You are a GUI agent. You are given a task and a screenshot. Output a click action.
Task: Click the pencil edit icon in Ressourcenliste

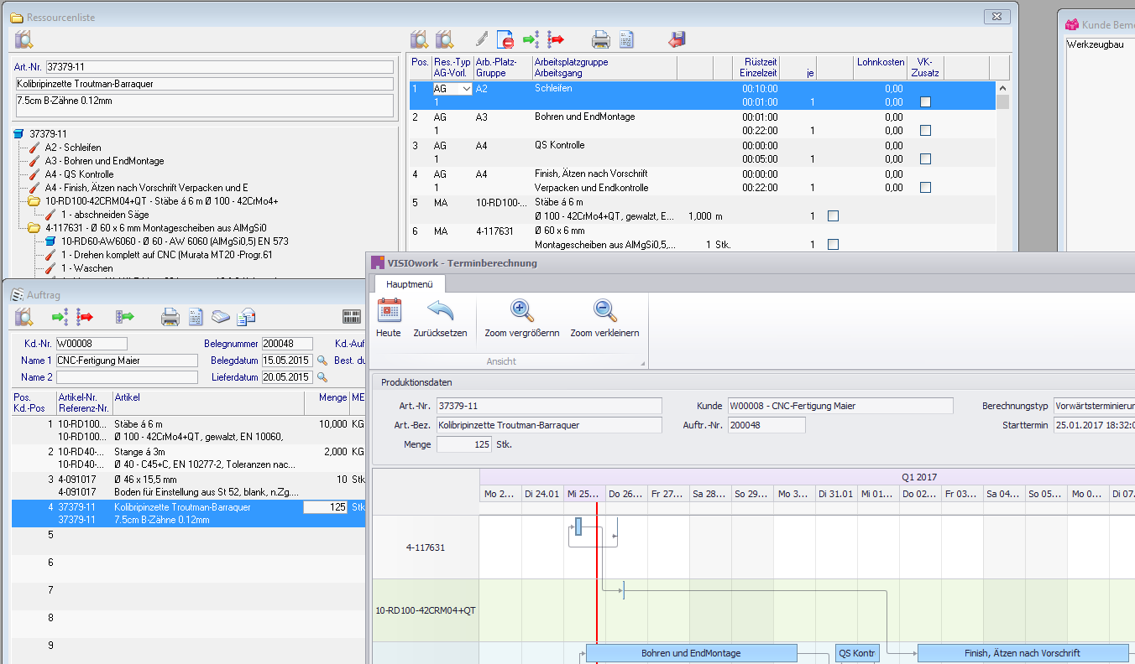pyautogui.click(x=481, y=39)
